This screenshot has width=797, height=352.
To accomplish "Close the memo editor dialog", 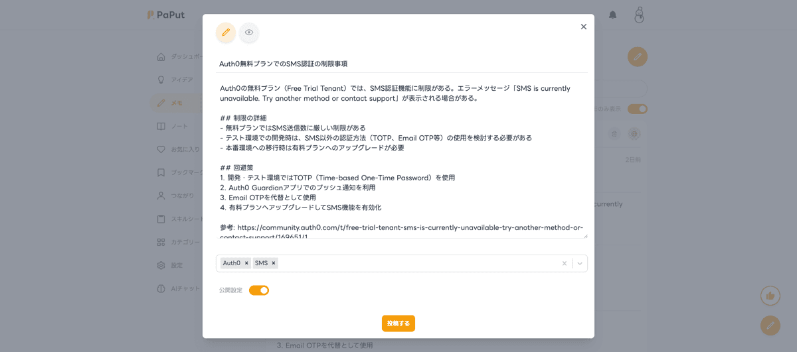I will coord(583,27).
